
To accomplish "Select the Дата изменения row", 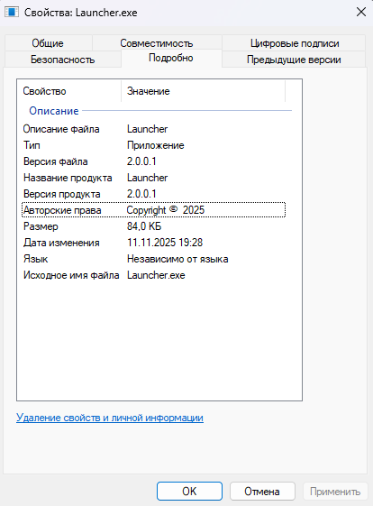I will (154, 243).
